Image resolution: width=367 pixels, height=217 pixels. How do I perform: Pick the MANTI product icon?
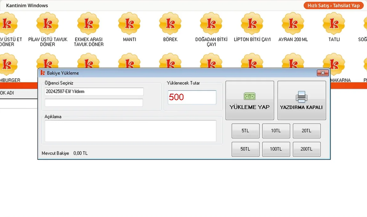pyautogui.click(x=129, y=23)
